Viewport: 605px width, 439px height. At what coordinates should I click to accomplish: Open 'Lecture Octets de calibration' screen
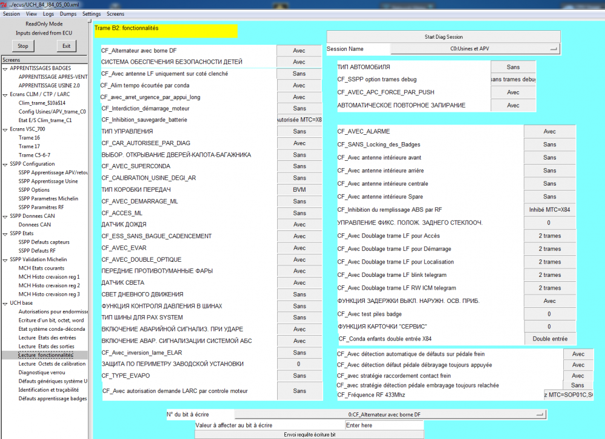point(52,364)
